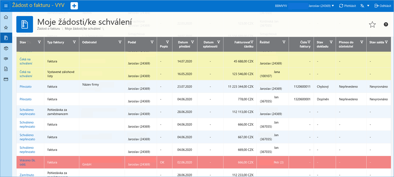Click the plus button to add request
394x177 pixels.
tap(74, 6)
